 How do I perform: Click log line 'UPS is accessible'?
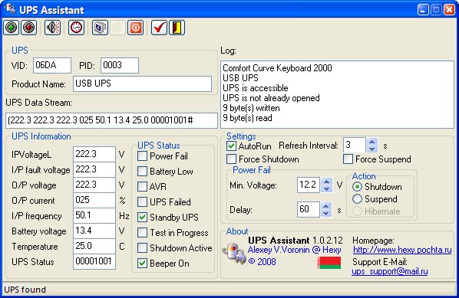256,88
